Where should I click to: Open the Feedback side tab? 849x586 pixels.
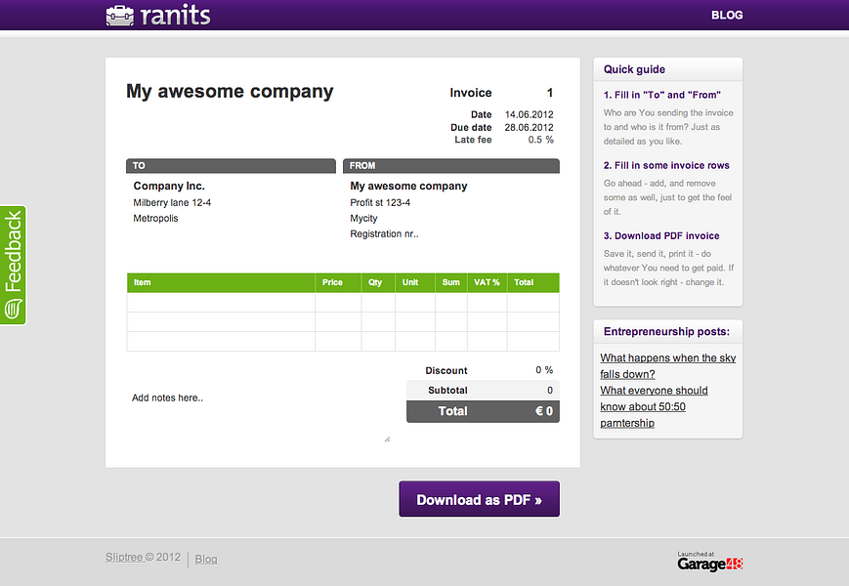click(x=13, y=265)
